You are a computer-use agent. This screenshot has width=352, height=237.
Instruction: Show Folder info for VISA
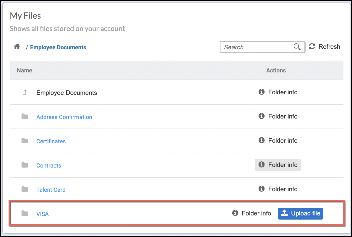pyautogui.click(x=252, y=213)
